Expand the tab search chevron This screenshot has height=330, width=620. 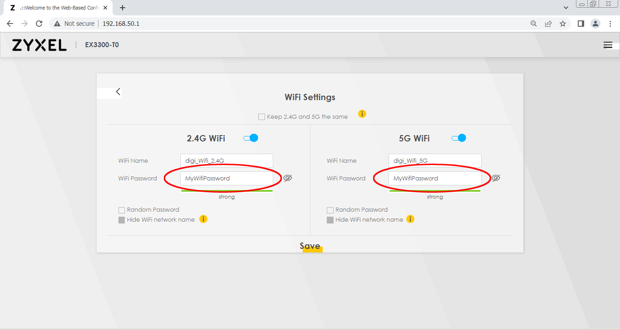click(x=566, y=8)
